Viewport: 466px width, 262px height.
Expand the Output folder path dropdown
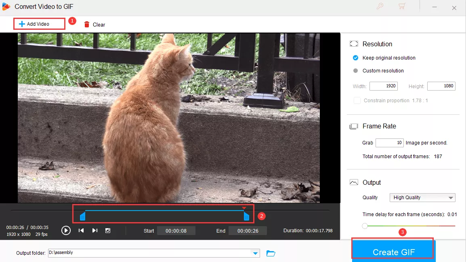(255, 254)
